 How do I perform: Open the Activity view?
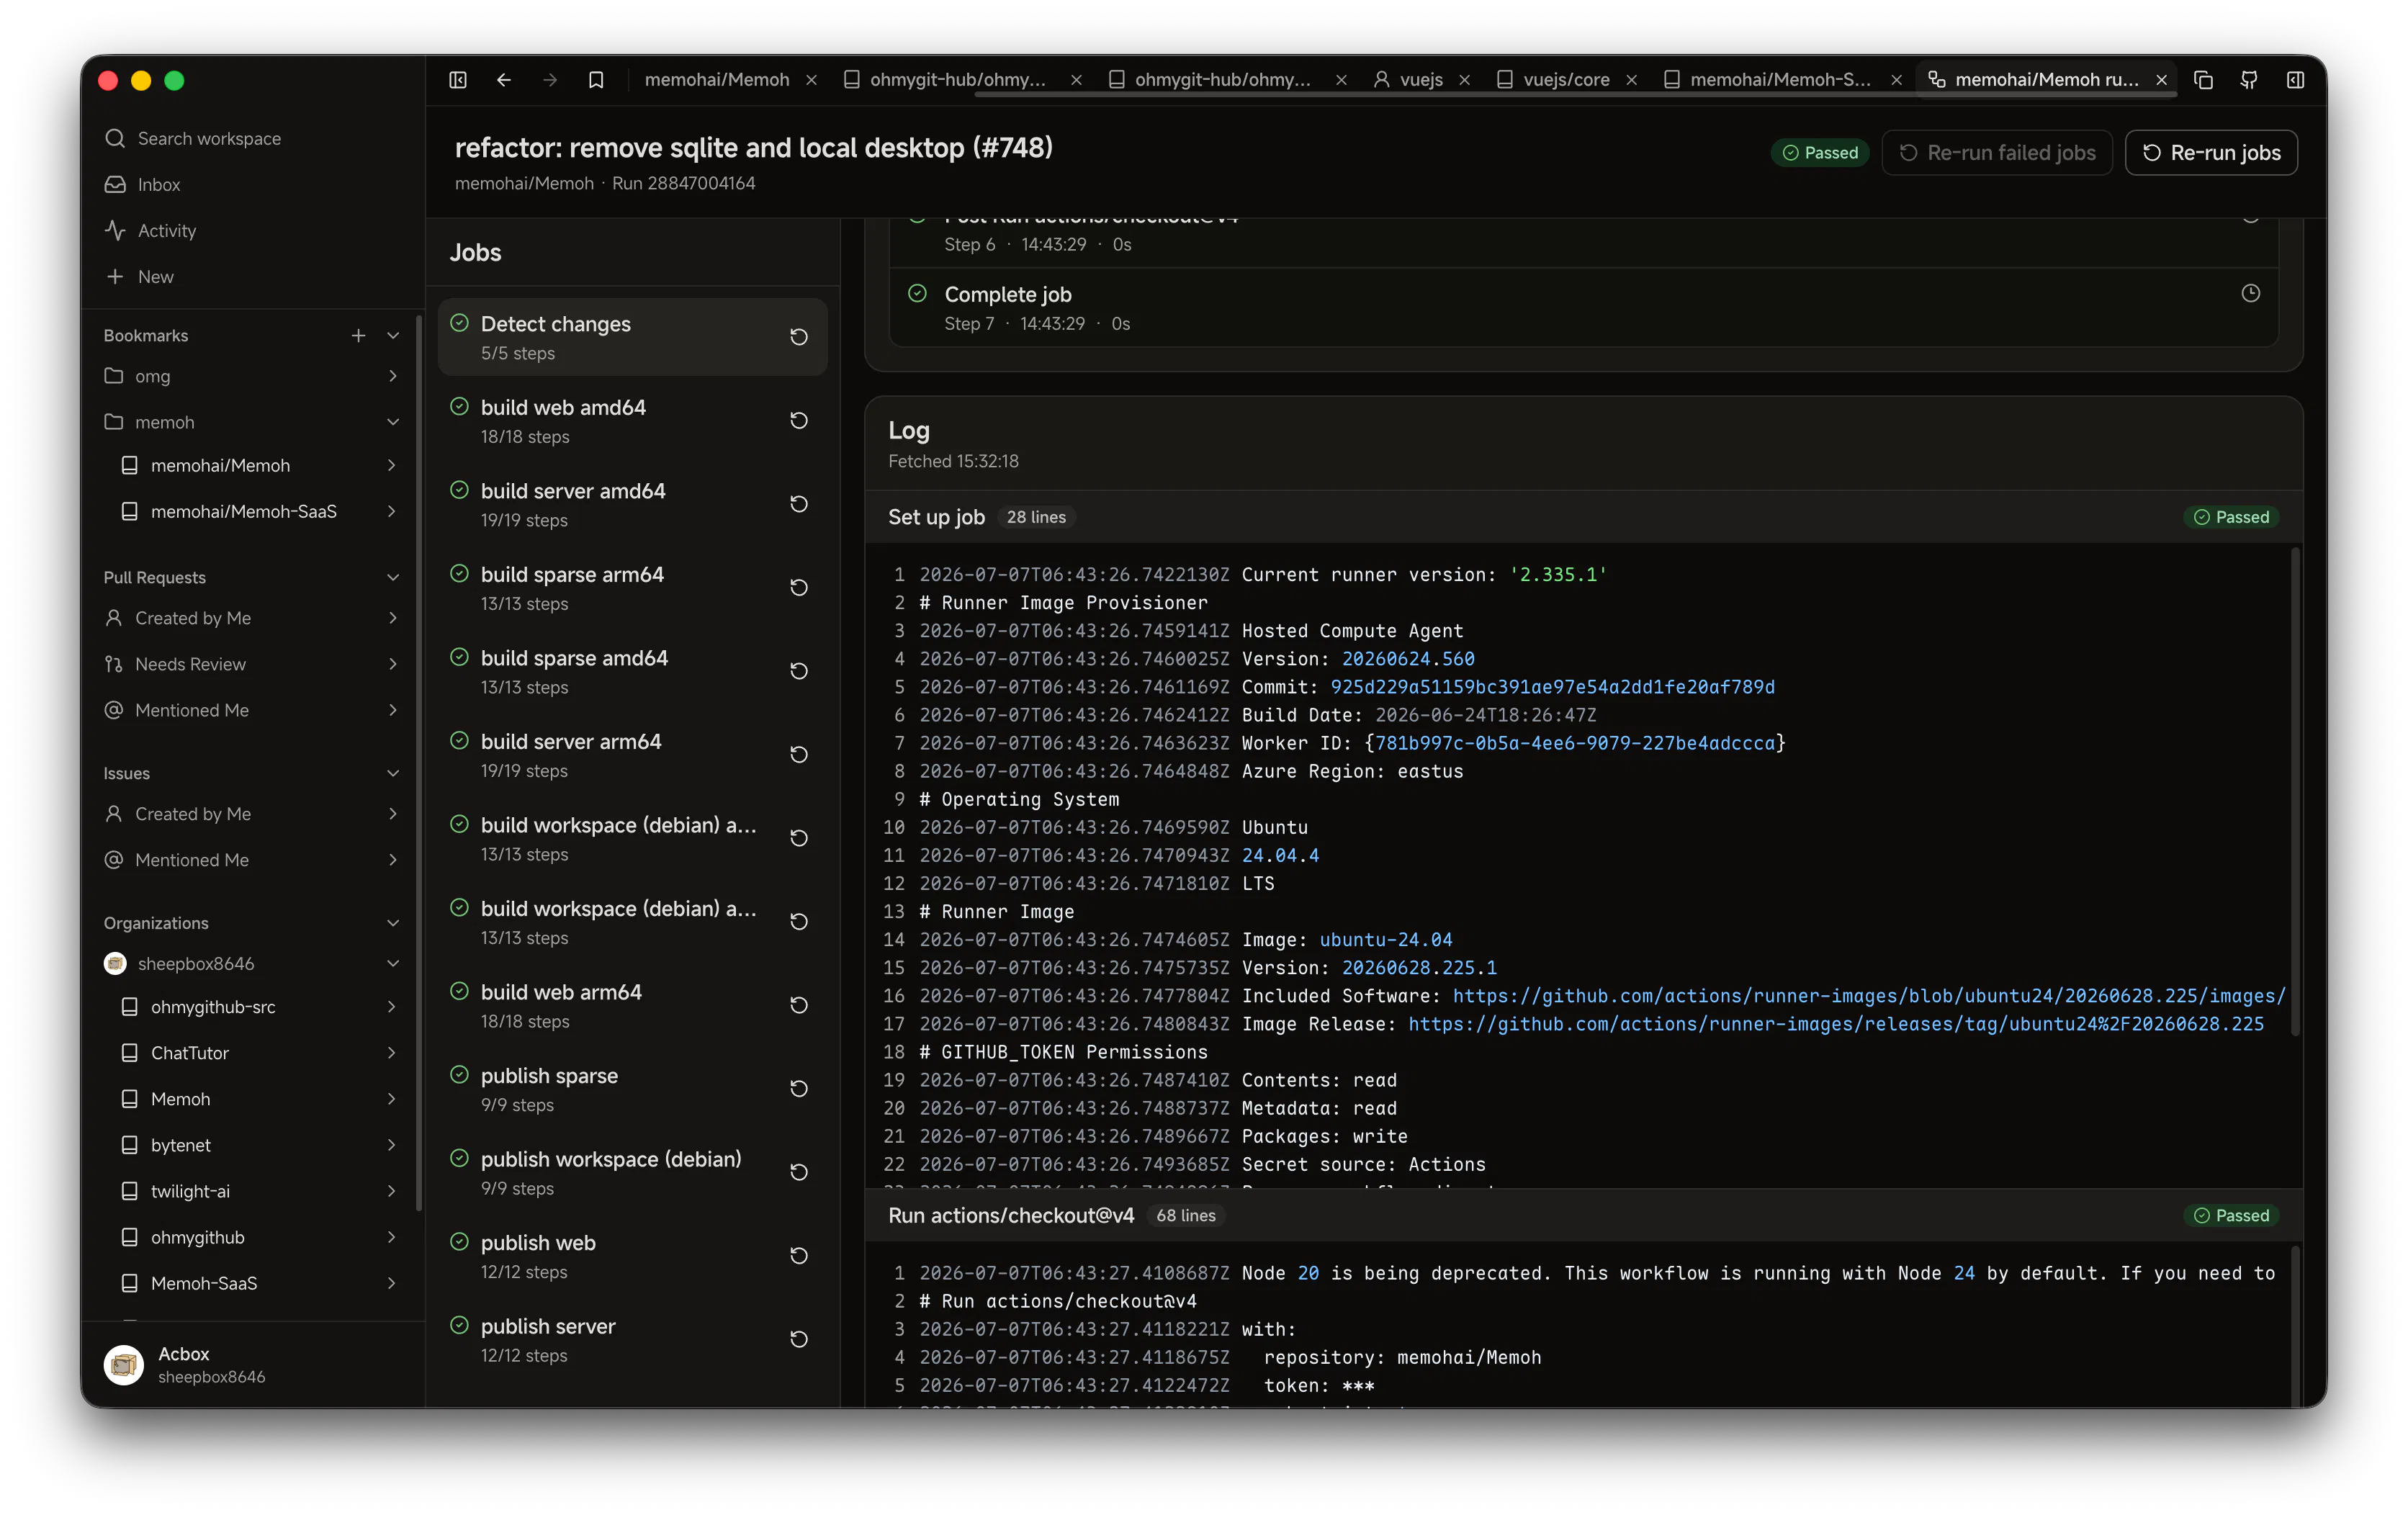[251, 231]
